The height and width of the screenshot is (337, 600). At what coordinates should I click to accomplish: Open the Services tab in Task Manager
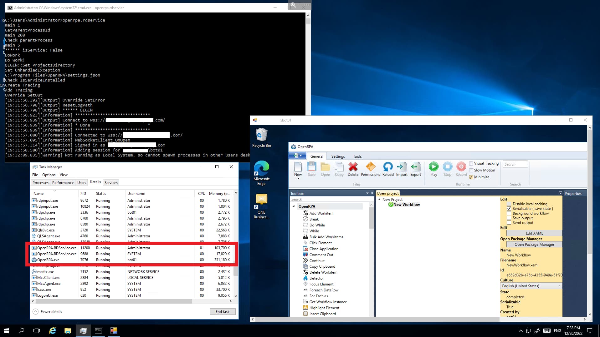pyautogui.click(x=111, y=183)
